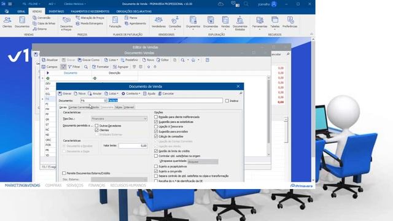Screen dimensions: 393x221
Task: Click Cancelar in Documento de Venda dialog
Action: (x=166, y=93)
